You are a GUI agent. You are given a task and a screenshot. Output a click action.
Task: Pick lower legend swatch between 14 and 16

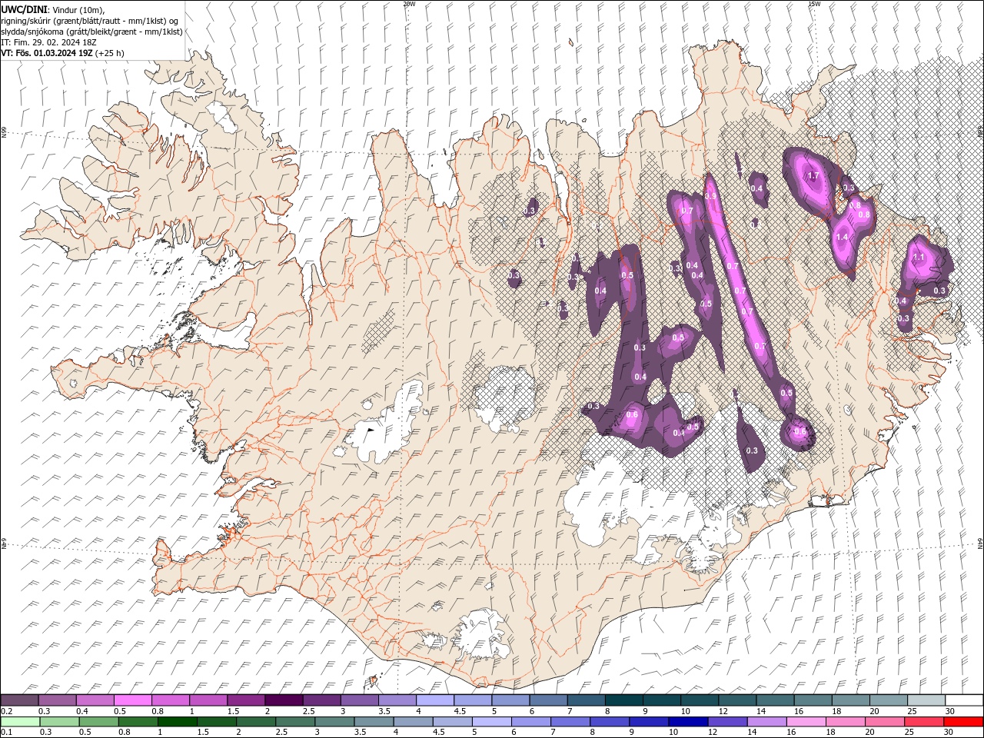tap(766, 722)
